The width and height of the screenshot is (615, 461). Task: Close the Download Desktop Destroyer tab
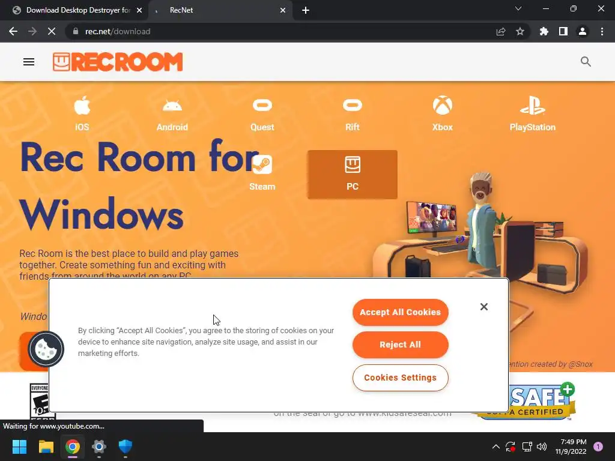point(139,10)
